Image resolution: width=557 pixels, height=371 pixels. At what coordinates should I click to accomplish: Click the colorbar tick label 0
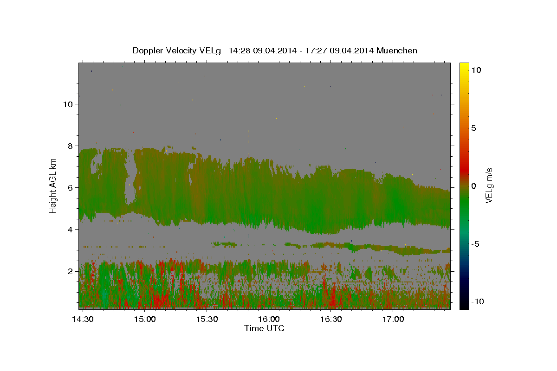coord(473,186)
